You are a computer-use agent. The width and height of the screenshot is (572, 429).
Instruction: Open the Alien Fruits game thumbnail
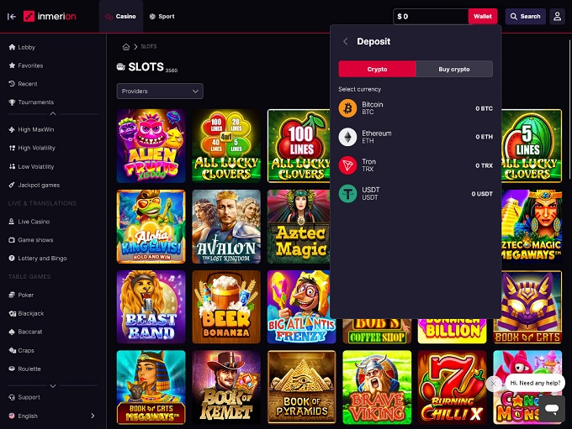tap(151, 146)
